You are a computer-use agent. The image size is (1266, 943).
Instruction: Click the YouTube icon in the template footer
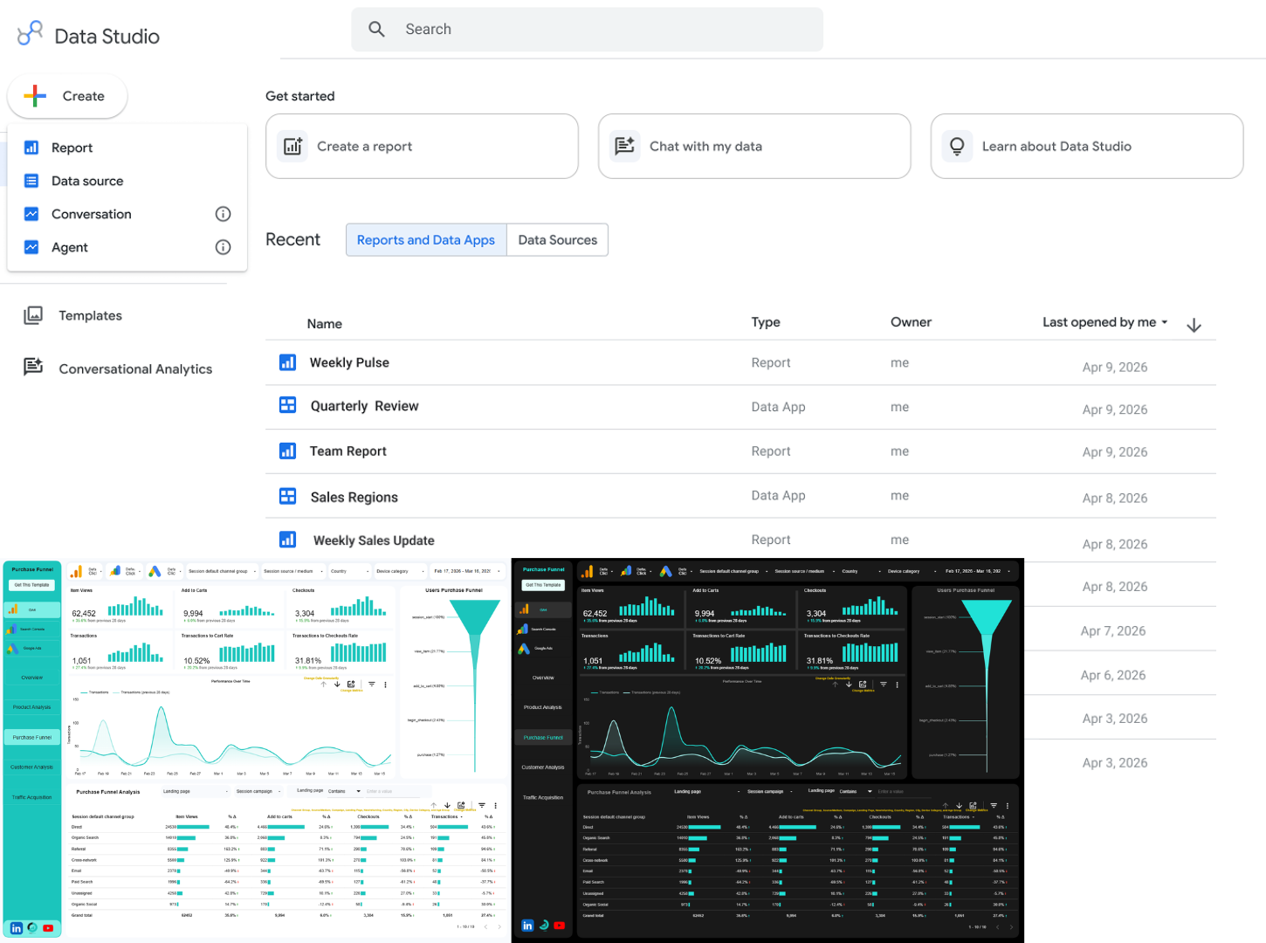tap(48, 928)
